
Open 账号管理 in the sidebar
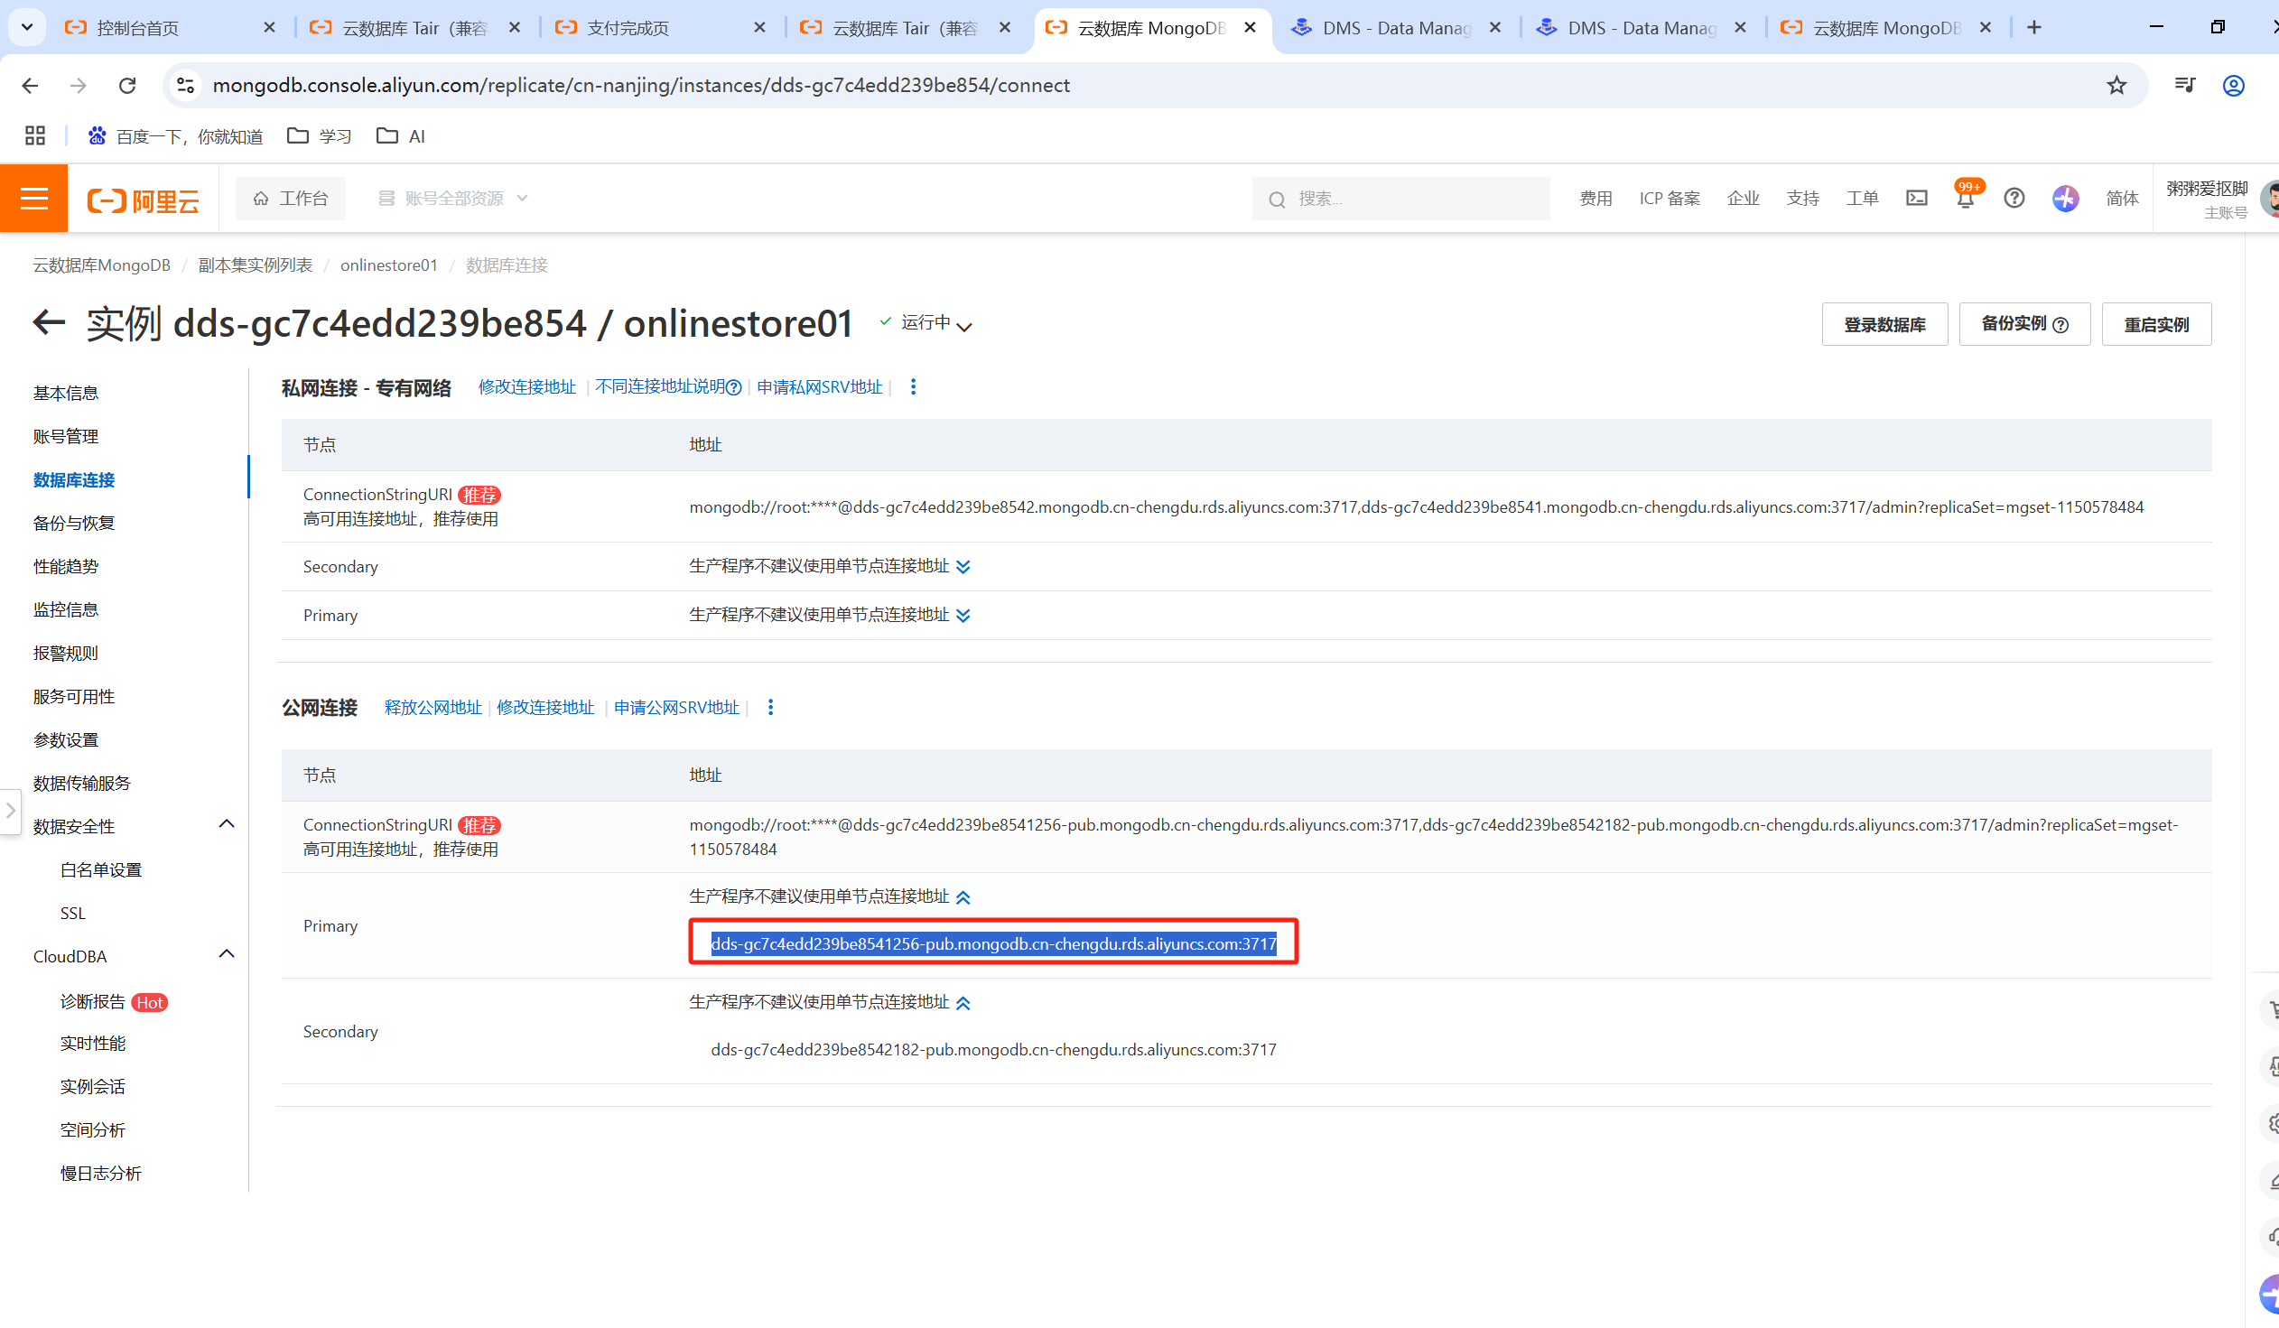(66, 437)
